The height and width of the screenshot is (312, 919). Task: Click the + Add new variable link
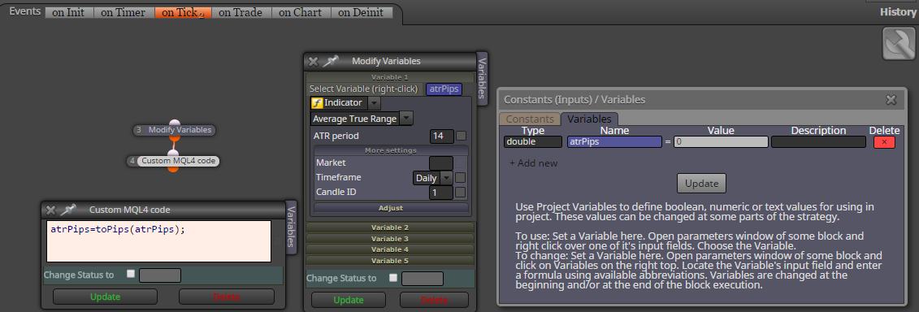[533, 163]
